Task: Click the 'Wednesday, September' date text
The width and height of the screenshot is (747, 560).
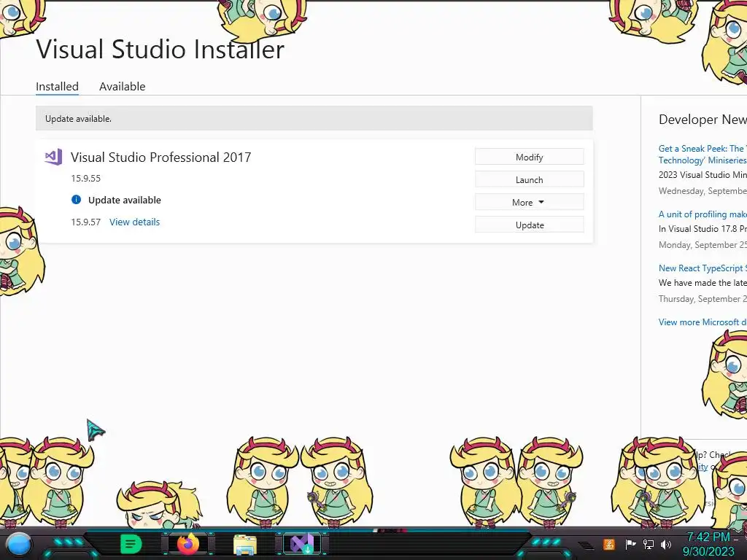Action: pos(703,191)
